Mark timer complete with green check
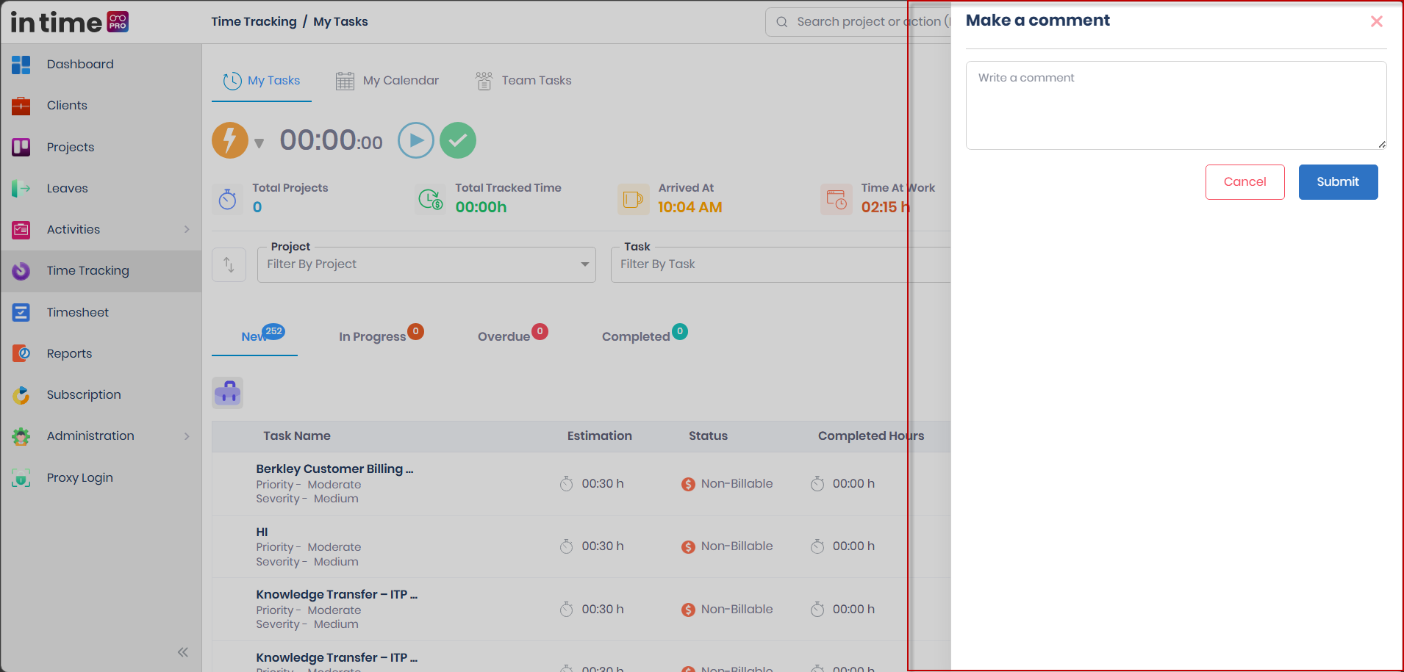1404x672 pixels. (458, 140)
